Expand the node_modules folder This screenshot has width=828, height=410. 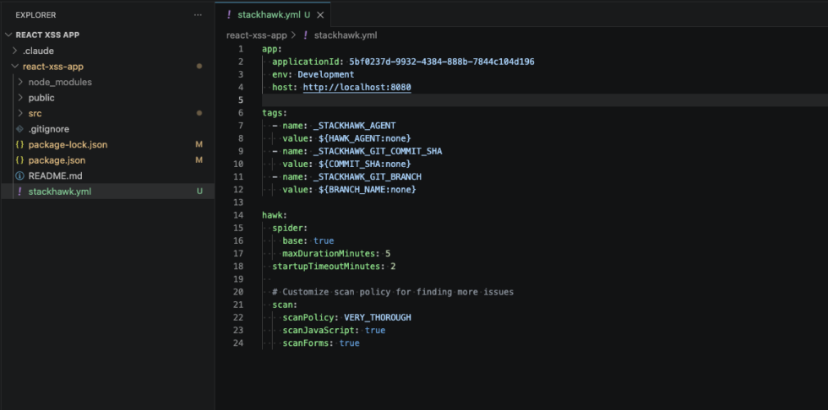(20, 82)
